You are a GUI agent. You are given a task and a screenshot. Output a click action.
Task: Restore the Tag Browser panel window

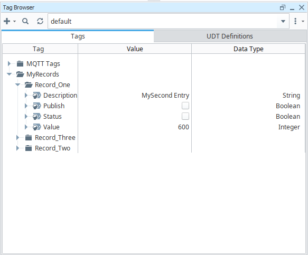(283, 8)
